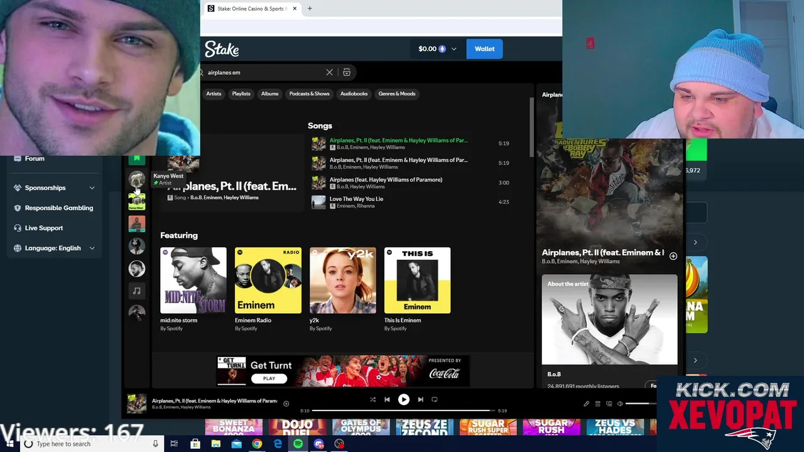Add now-playing track to Liked Songs
This screenshot has height=452, width=804.
coord(286,404)
